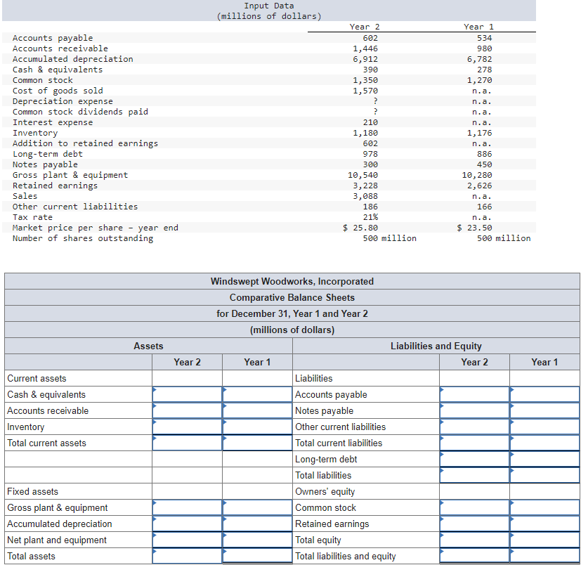The image size is (581, 565).
Task: Click the Total current assets Year 2 cell
Action: [x=187, y=443]
